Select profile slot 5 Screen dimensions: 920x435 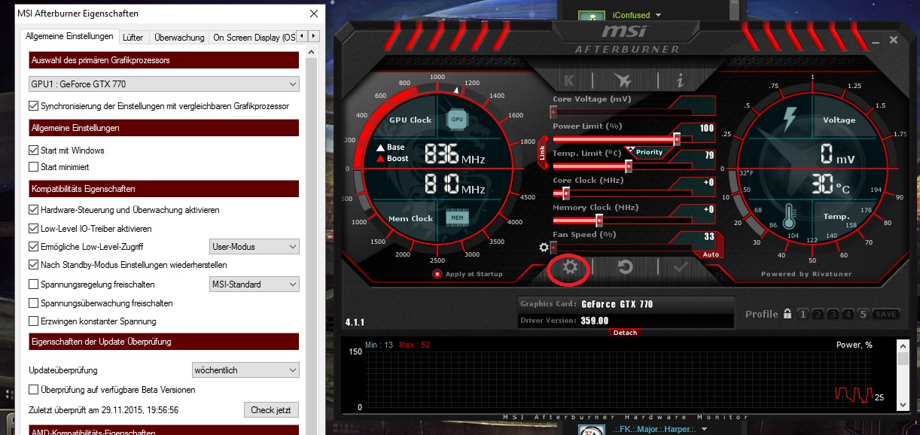point(864,314)
